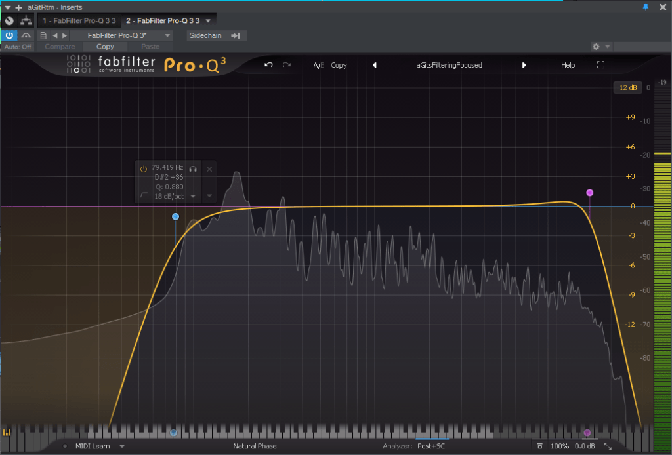The image size is (672, 455).
Task: Expand the MIDI Learn dropdown arrow
Action: pos(122,446)
